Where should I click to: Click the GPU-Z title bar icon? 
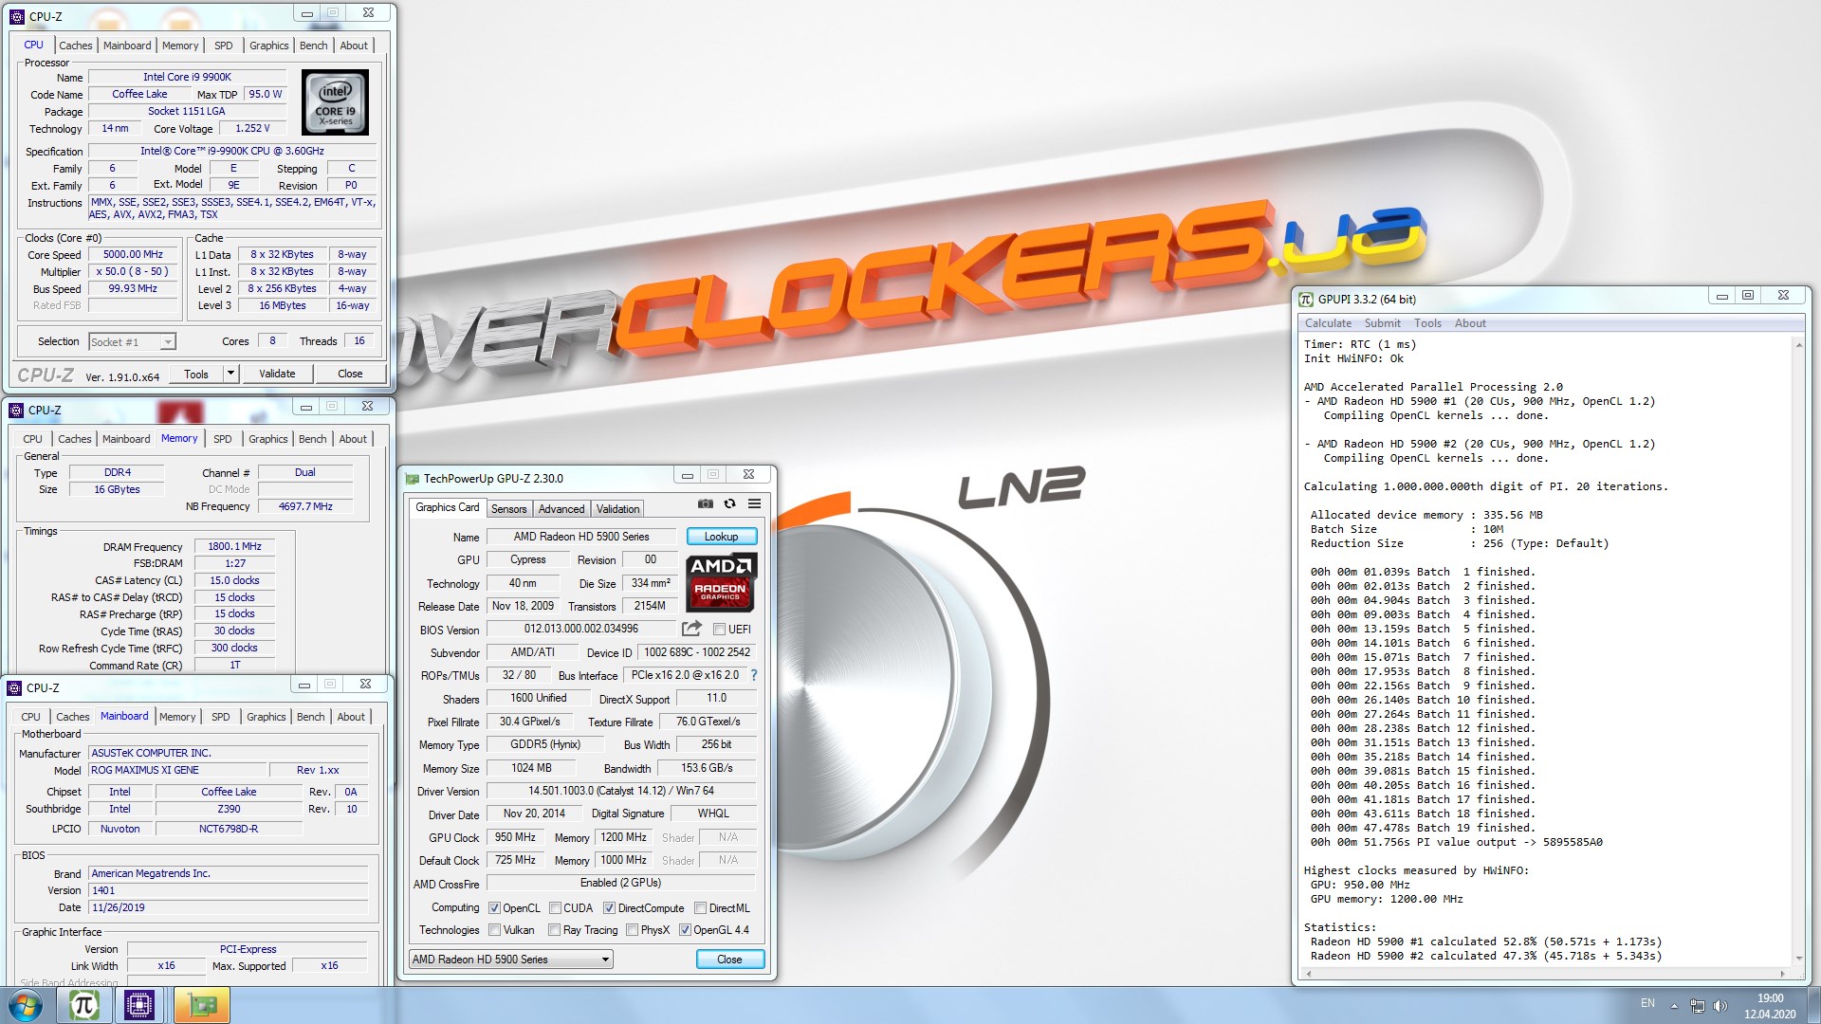pyautogui.click(x=412, y=478)
